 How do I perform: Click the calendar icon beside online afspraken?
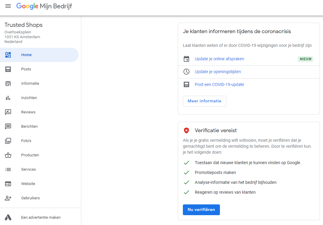(x=186, y=59)
